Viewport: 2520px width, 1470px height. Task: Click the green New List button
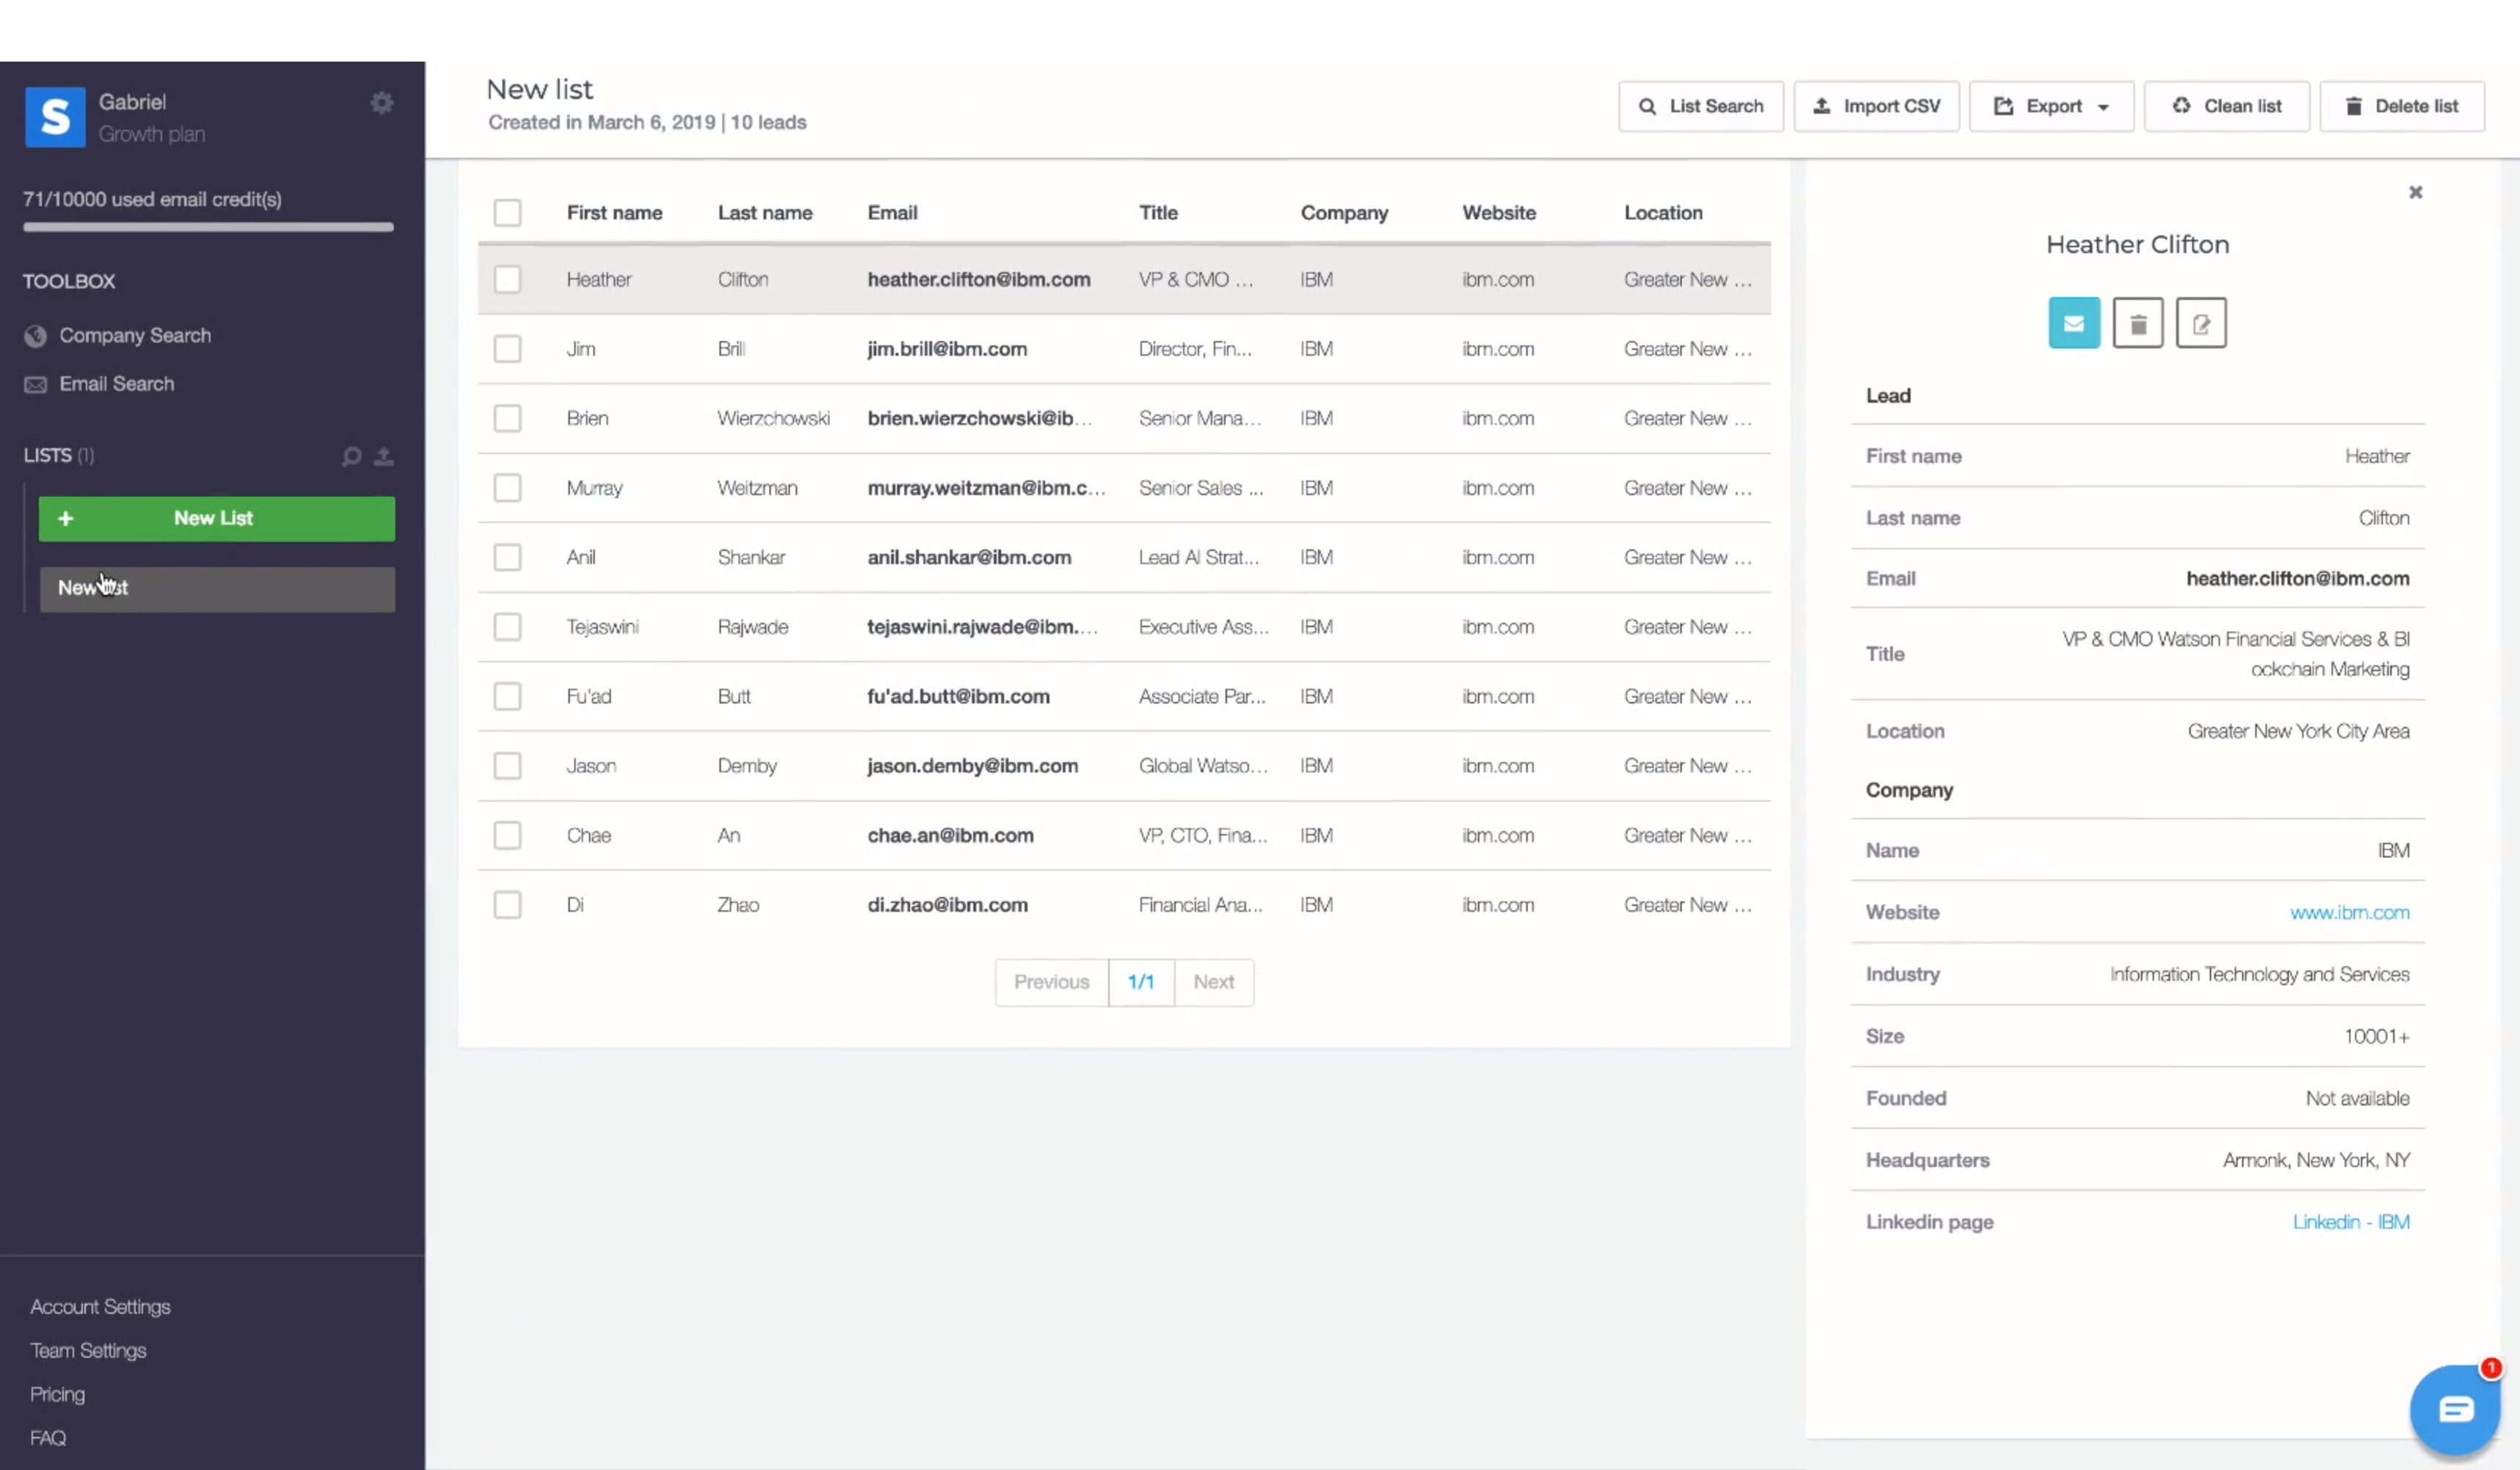(x=216, y=519)
